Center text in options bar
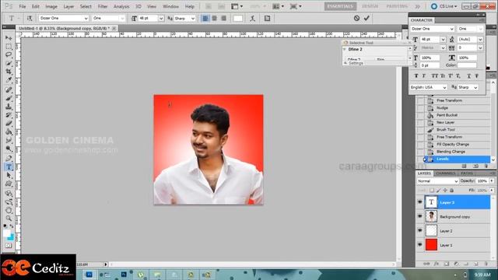 pos(215,19)
